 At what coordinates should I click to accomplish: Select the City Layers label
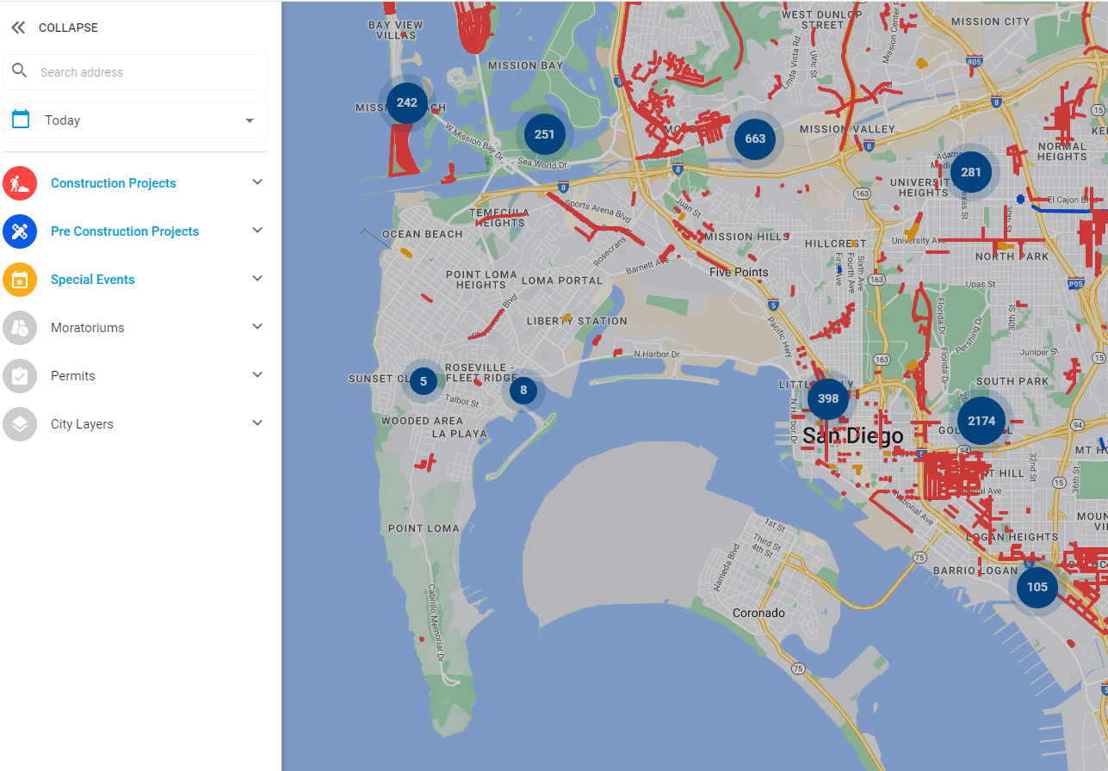[82, 424]
